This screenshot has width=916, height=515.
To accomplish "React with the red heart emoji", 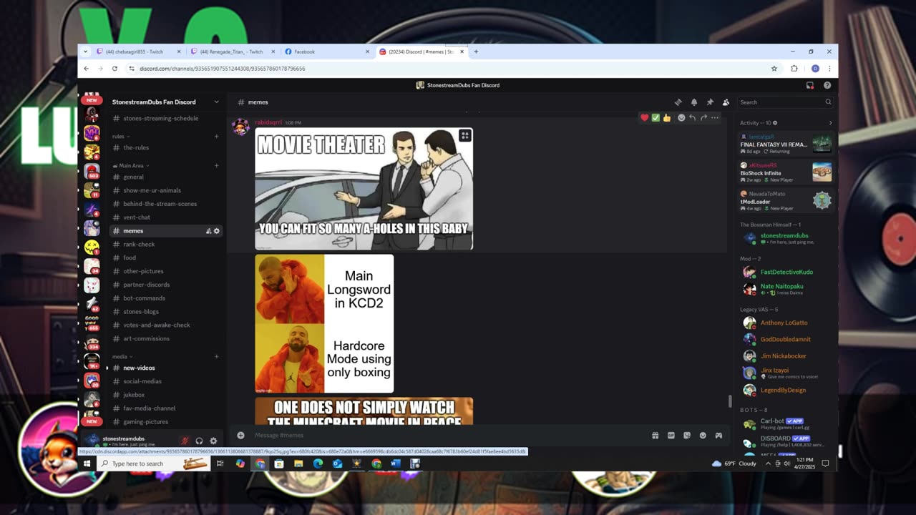I will (645, 117).
